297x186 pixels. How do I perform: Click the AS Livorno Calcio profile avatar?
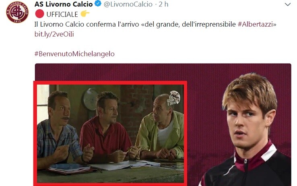click(x=17, y=12)
